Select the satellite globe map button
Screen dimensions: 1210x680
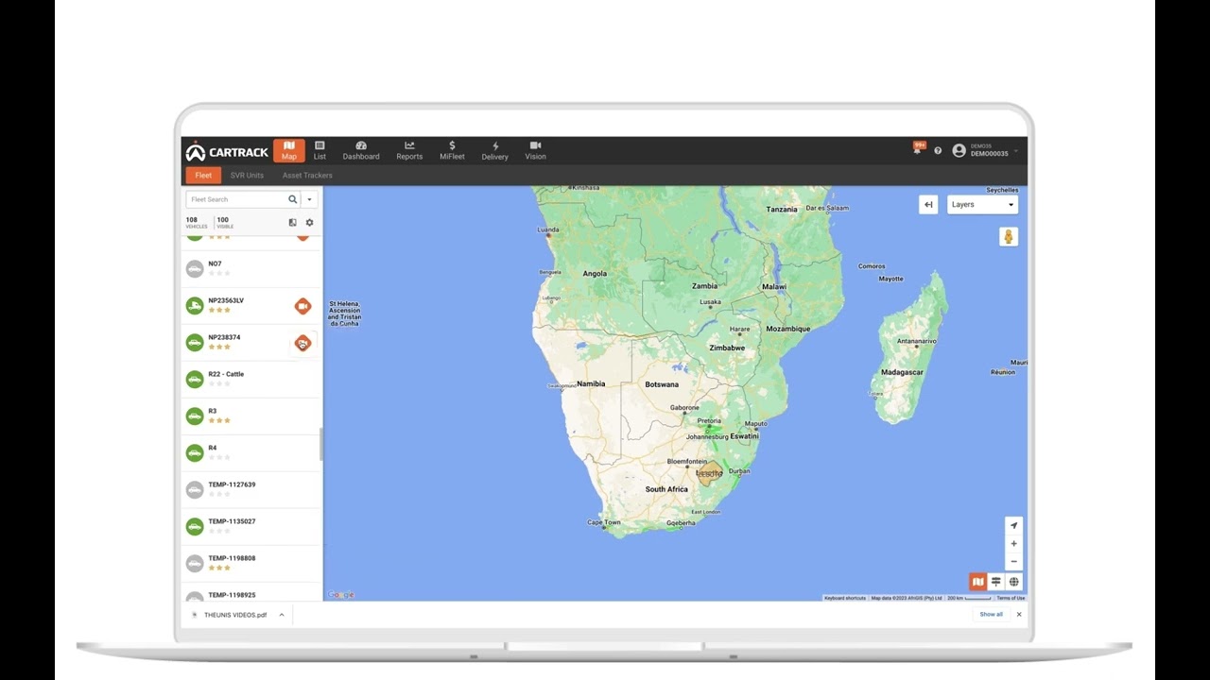1014,582
